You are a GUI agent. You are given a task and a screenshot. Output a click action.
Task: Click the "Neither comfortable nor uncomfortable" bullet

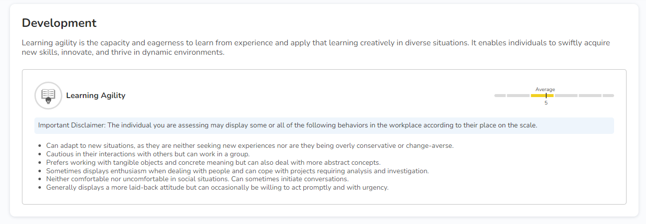tap(197, 179)
